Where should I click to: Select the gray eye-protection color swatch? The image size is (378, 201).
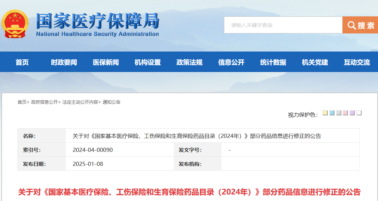click(x=339, y=113)
